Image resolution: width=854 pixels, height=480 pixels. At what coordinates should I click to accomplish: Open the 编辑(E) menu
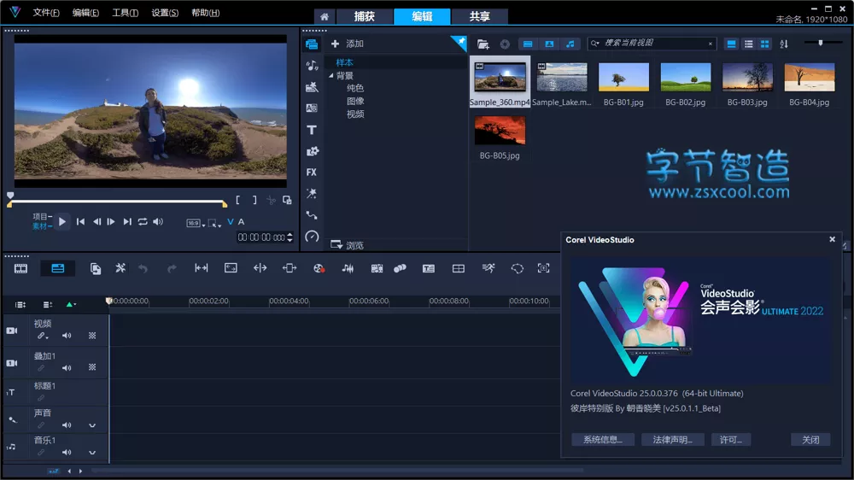(x=85, y=13)
